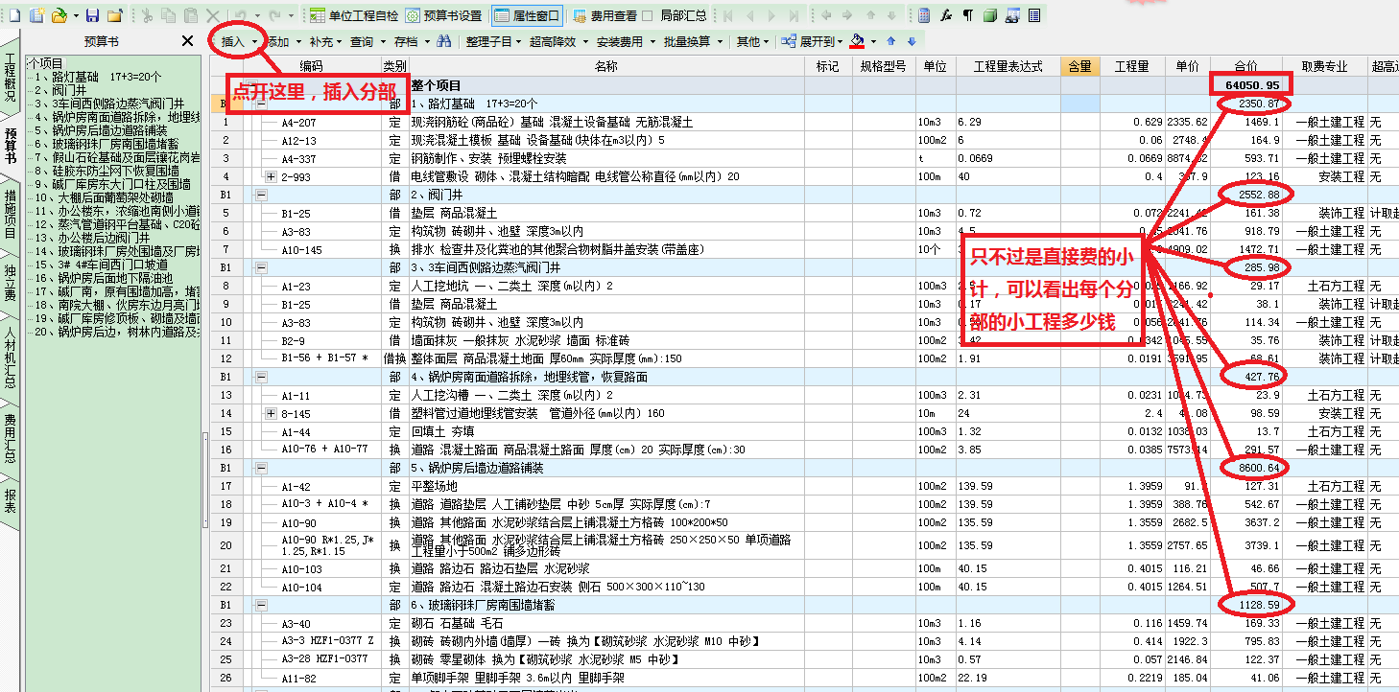This screenshot has height=692, width=1399.
Task: Open the 插入 dropdown menu
Action: coord(240,41)
